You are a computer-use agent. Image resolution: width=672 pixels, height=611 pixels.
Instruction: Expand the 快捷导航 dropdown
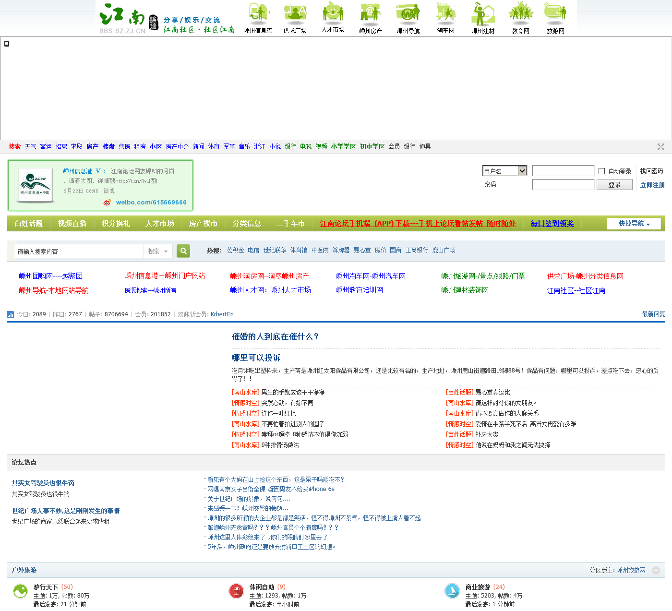pos(634,224)
